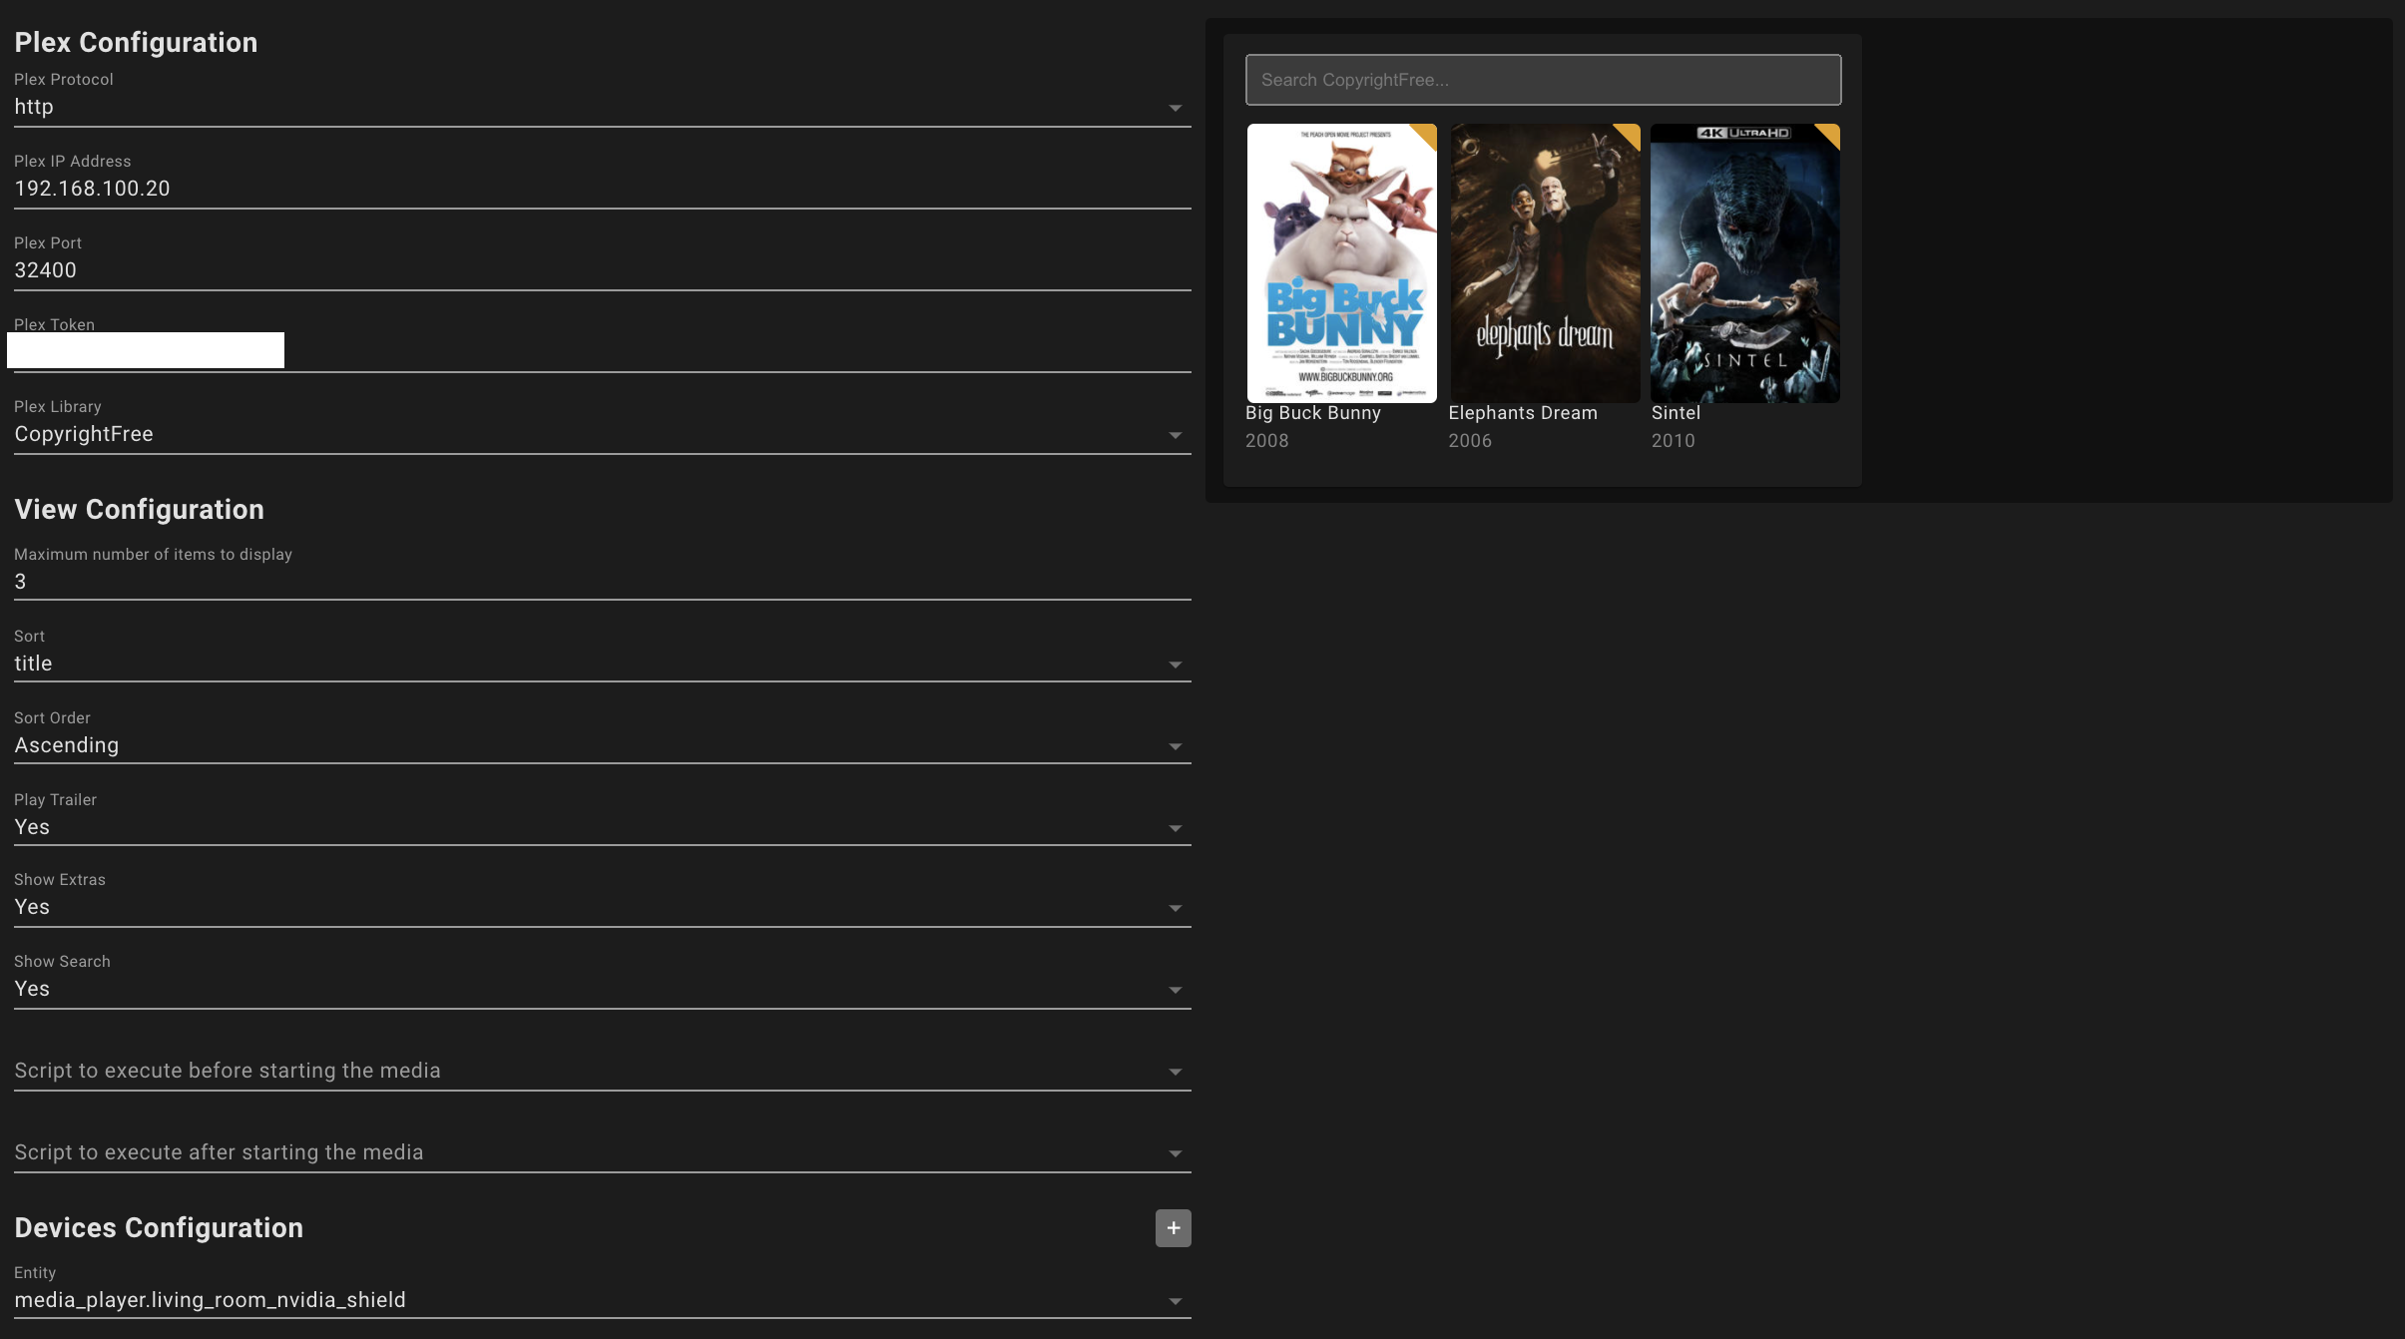
Task: Click the Sintel title text
Action: click(1676, 413)
